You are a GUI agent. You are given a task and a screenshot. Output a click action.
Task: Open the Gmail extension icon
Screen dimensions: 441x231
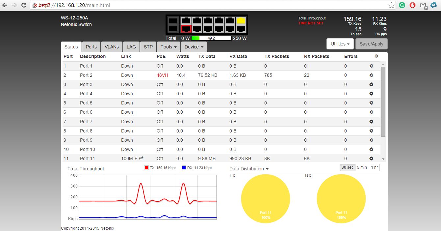pyautogui.click(x=423, y=5)
